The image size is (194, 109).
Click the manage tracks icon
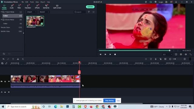2,63
